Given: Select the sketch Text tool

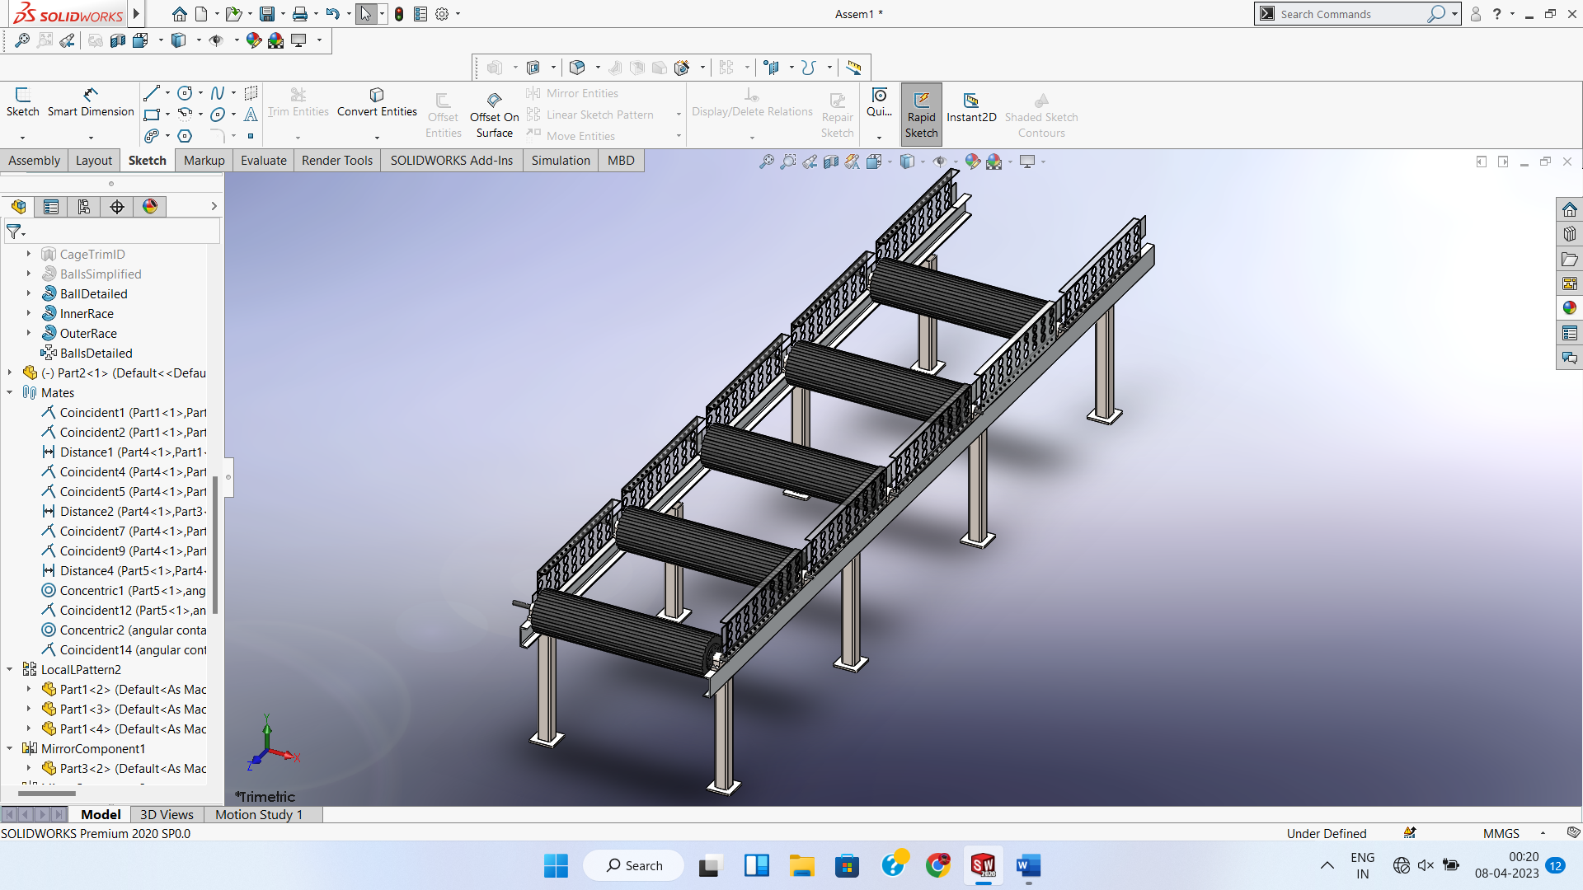Looking at the screenshot, I should [251, 115].
